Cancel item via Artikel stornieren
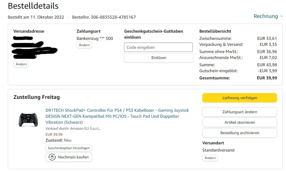 pos(239,122)
